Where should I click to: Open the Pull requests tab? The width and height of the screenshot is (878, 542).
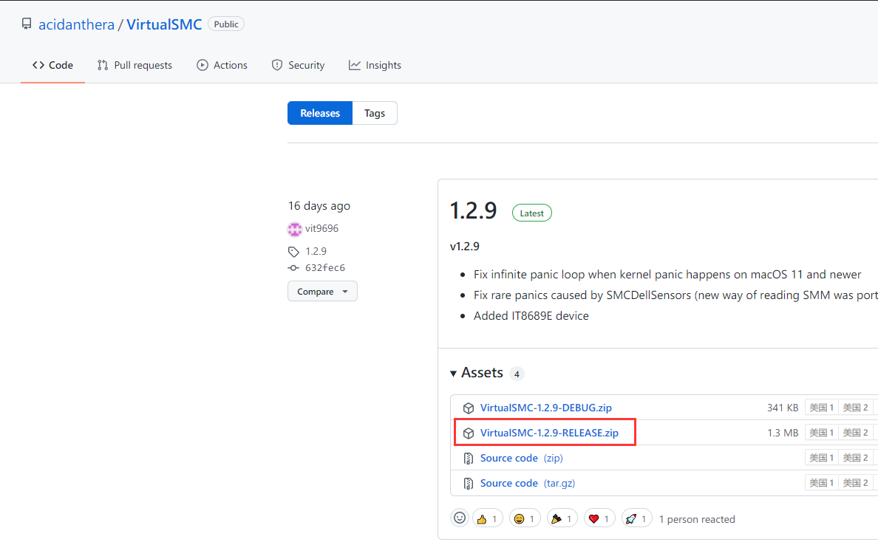pyautogui.click(x=135, y=65)
